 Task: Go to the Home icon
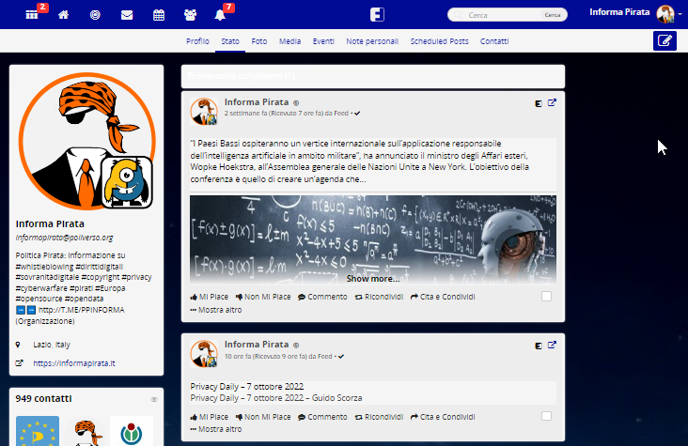coord(64,15)
